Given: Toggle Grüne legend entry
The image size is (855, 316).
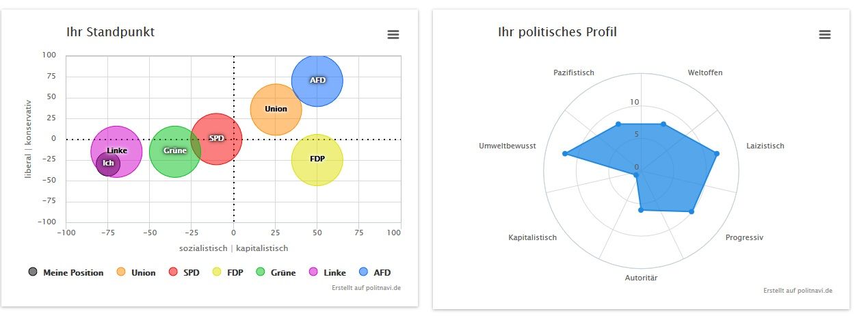Looking at the screenshot, I should click(x=275, y=272).
